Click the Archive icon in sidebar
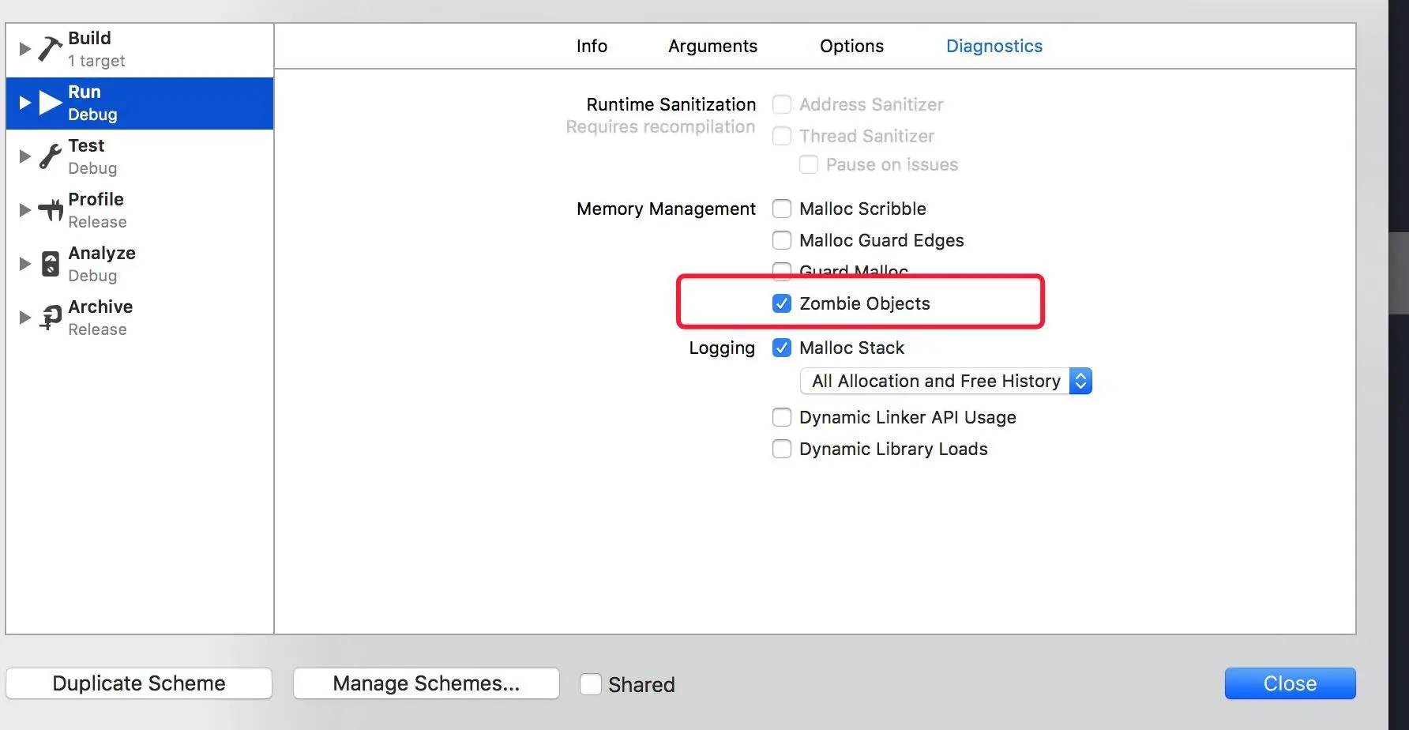Screen dimensions: 1409x730 51,318
